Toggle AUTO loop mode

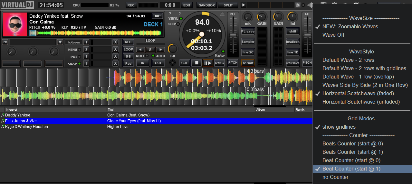[x=153, y=56]
